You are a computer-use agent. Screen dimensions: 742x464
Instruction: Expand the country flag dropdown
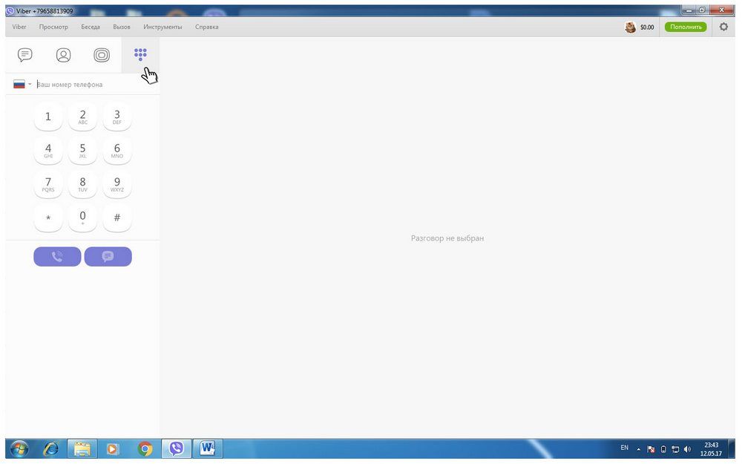tap(22, 85)
